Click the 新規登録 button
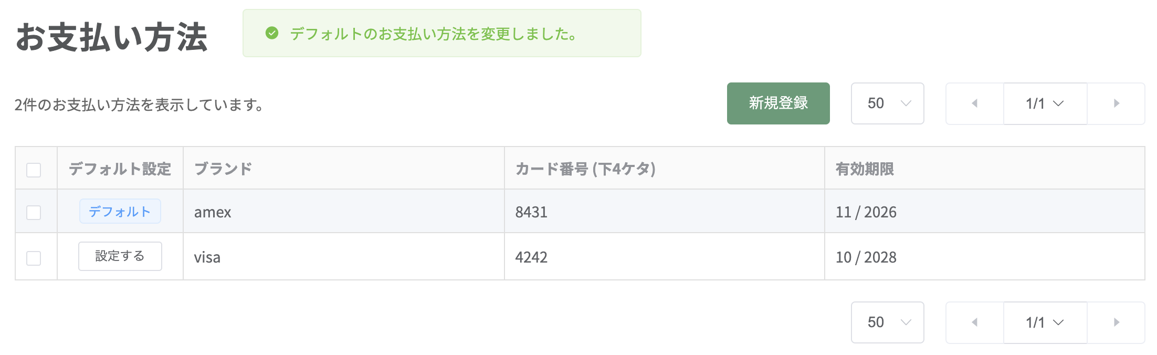The width and height of the screenshot is (1157, 355). (779, 103)
